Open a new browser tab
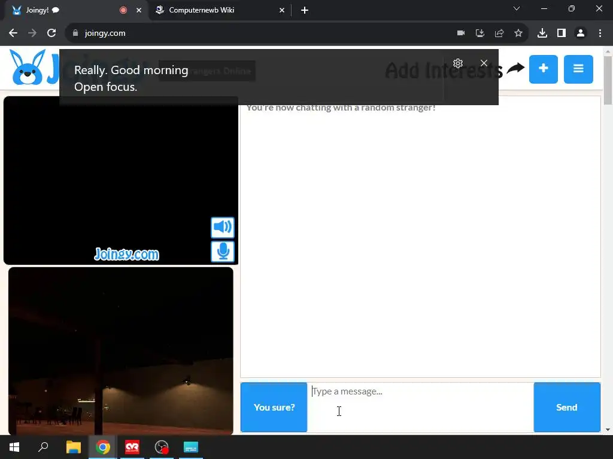 305,10
